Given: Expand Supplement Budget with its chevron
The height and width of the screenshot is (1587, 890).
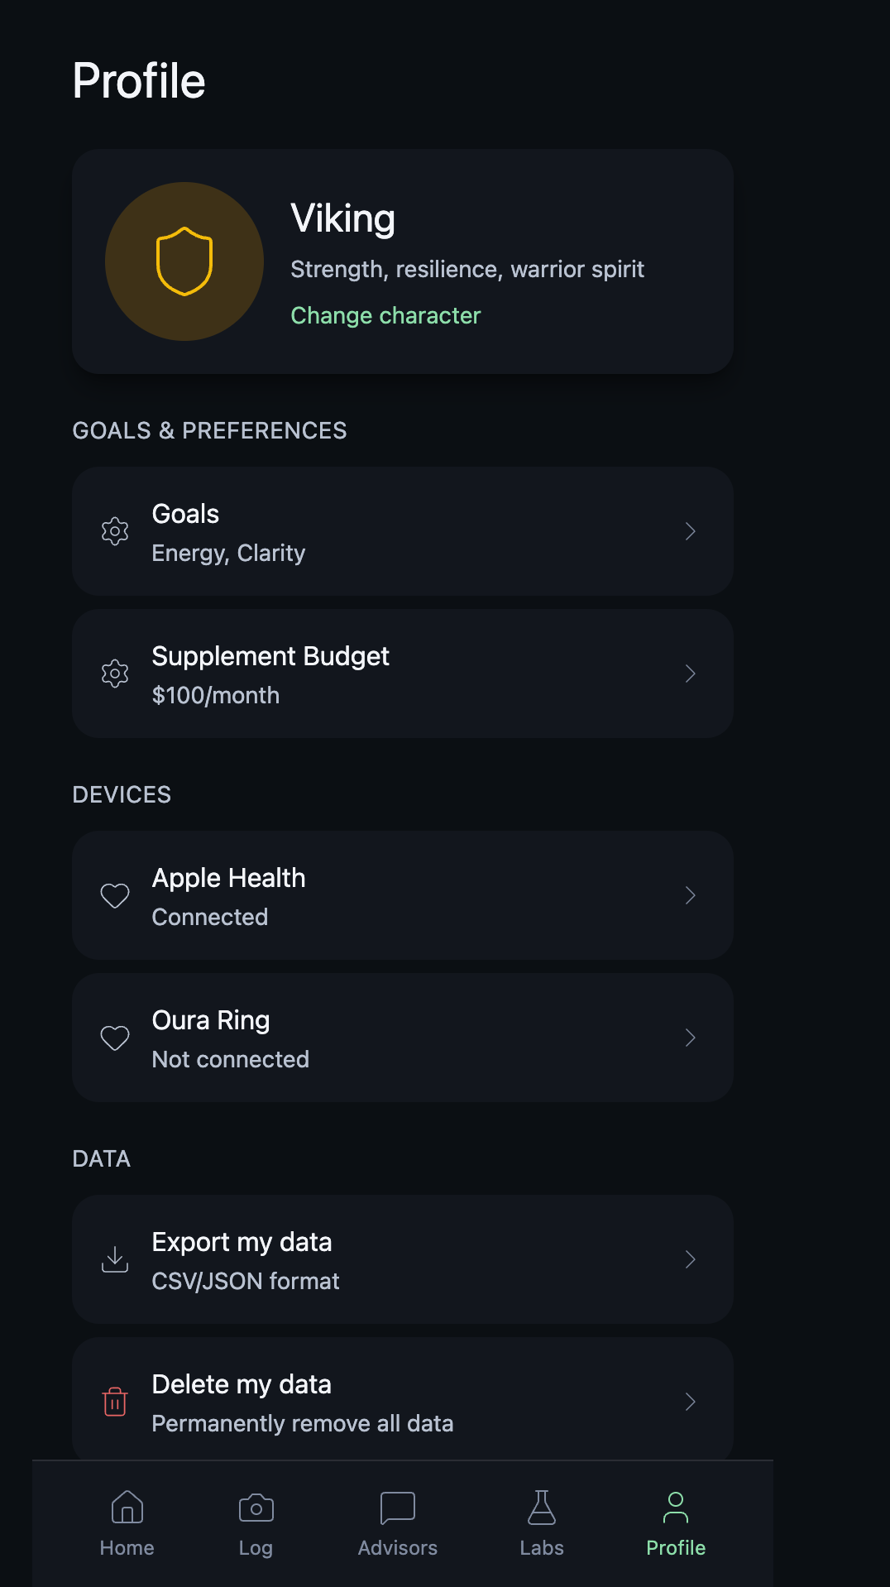Looking at the screenshot, I should tap(691, 674).
